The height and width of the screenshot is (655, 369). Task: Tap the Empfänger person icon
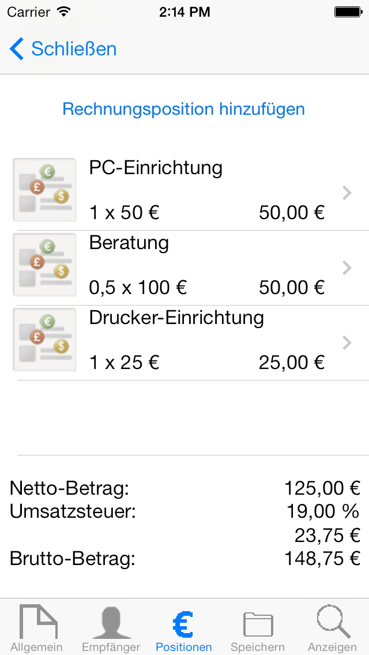tap(111, 623)
